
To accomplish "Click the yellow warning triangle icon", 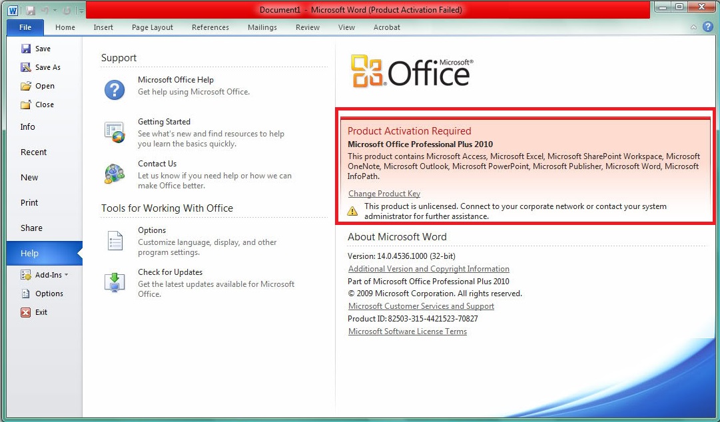I will click(352, 211).
